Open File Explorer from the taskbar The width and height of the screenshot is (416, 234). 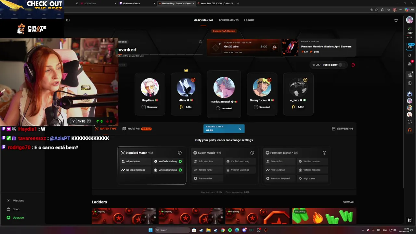[208, 230]
